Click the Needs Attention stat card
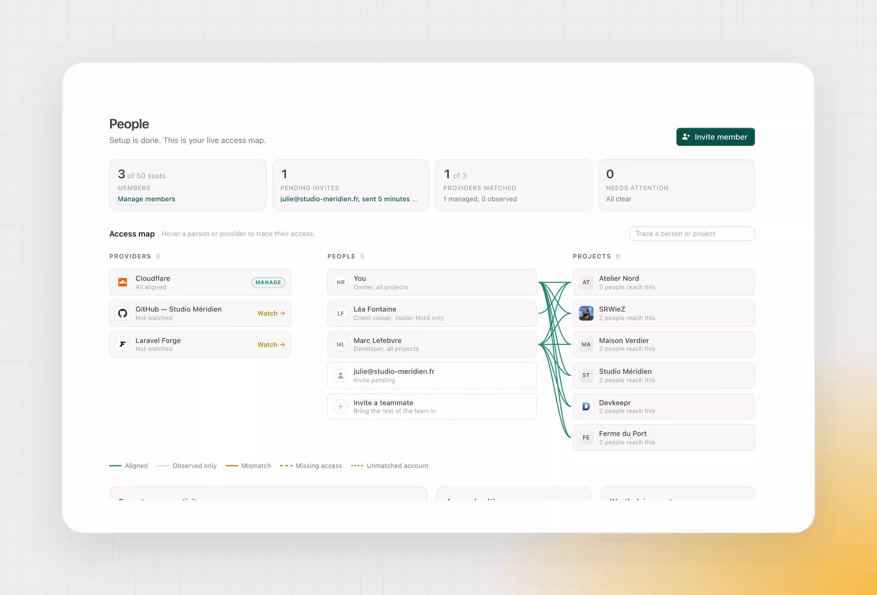The width and height of the screenshot is (877, 595). tap(676, 185)
